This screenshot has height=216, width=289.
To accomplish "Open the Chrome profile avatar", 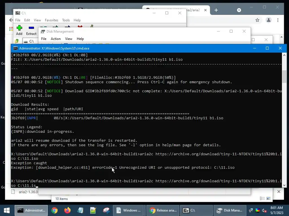I will (x=269, y=20).
